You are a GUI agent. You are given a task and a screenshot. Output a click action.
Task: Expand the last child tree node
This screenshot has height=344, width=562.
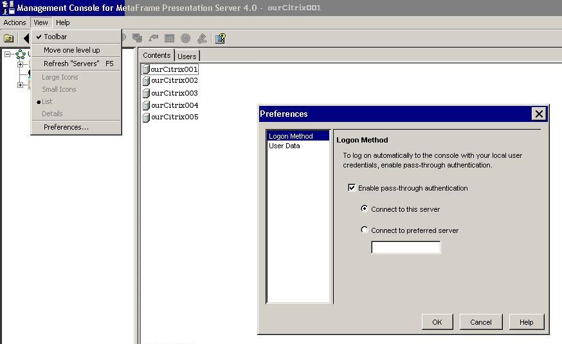[20, 85]
